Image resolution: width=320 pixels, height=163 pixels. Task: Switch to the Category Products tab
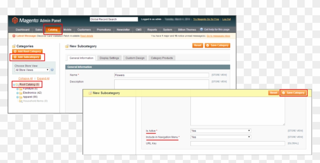pos(162,58)
